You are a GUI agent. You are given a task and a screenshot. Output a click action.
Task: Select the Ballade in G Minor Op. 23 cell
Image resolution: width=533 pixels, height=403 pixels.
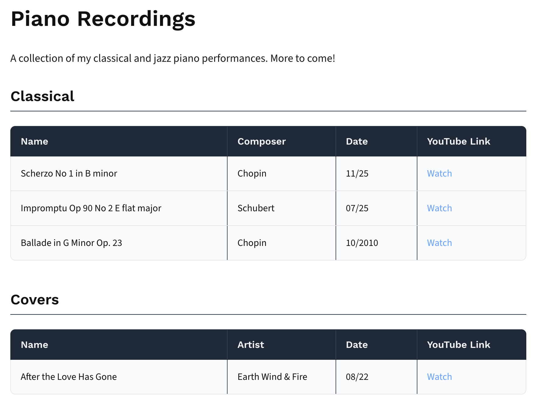[x=71, y=243]
